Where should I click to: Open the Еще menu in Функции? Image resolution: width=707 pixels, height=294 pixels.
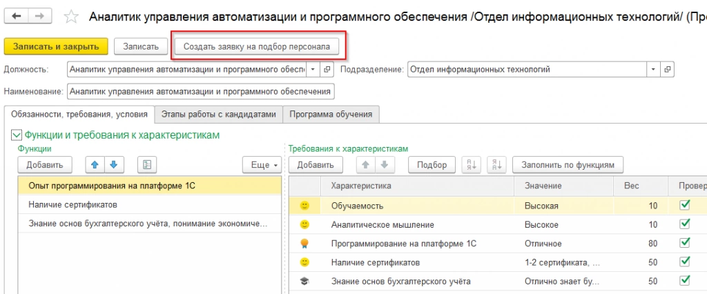click(x=262, y=164)
